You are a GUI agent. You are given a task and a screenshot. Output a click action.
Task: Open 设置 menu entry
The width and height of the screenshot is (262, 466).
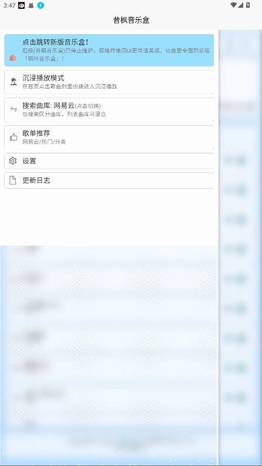109,161
